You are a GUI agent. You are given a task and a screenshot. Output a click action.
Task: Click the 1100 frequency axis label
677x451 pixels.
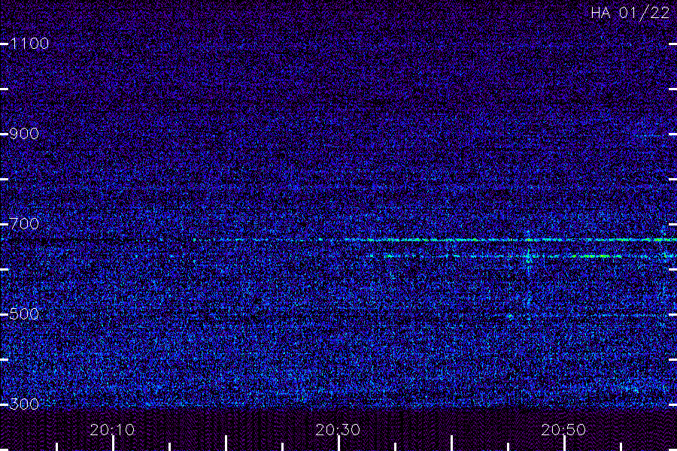coord(30,44)
